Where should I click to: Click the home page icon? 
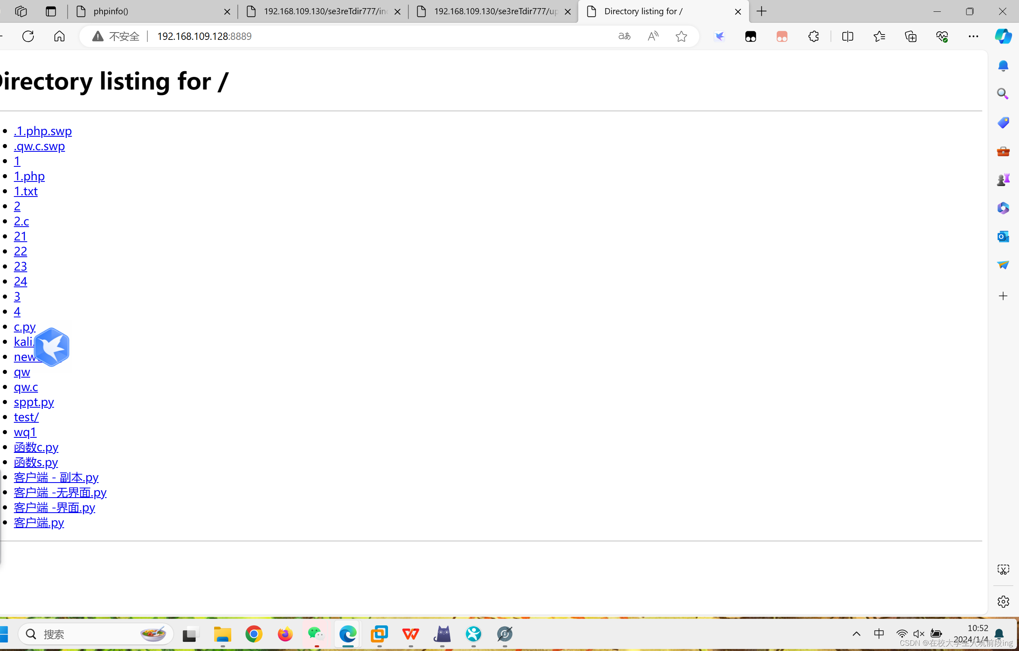pos(59,36)
